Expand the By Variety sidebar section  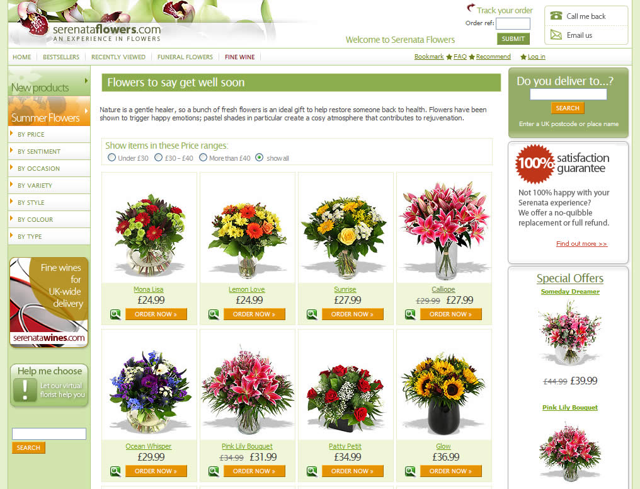click(49, 185)
